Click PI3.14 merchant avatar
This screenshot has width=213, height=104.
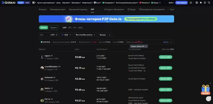pos(42,101)
